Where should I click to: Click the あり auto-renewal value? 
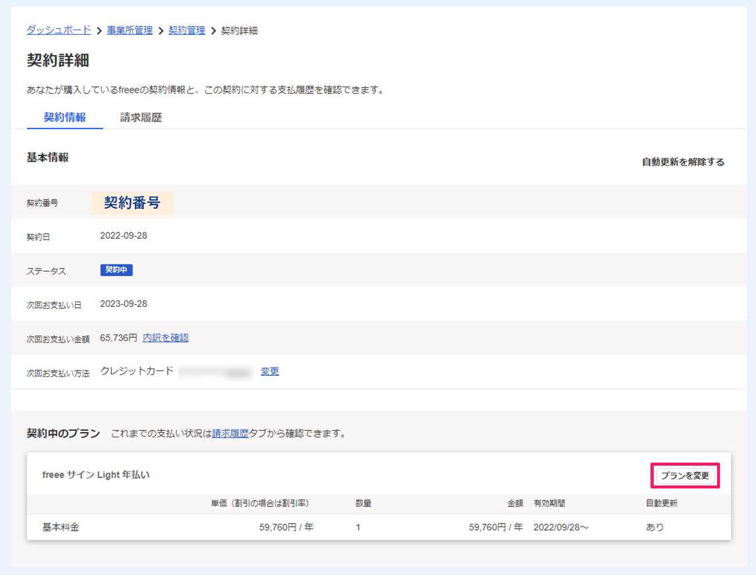tap(655, 527)
